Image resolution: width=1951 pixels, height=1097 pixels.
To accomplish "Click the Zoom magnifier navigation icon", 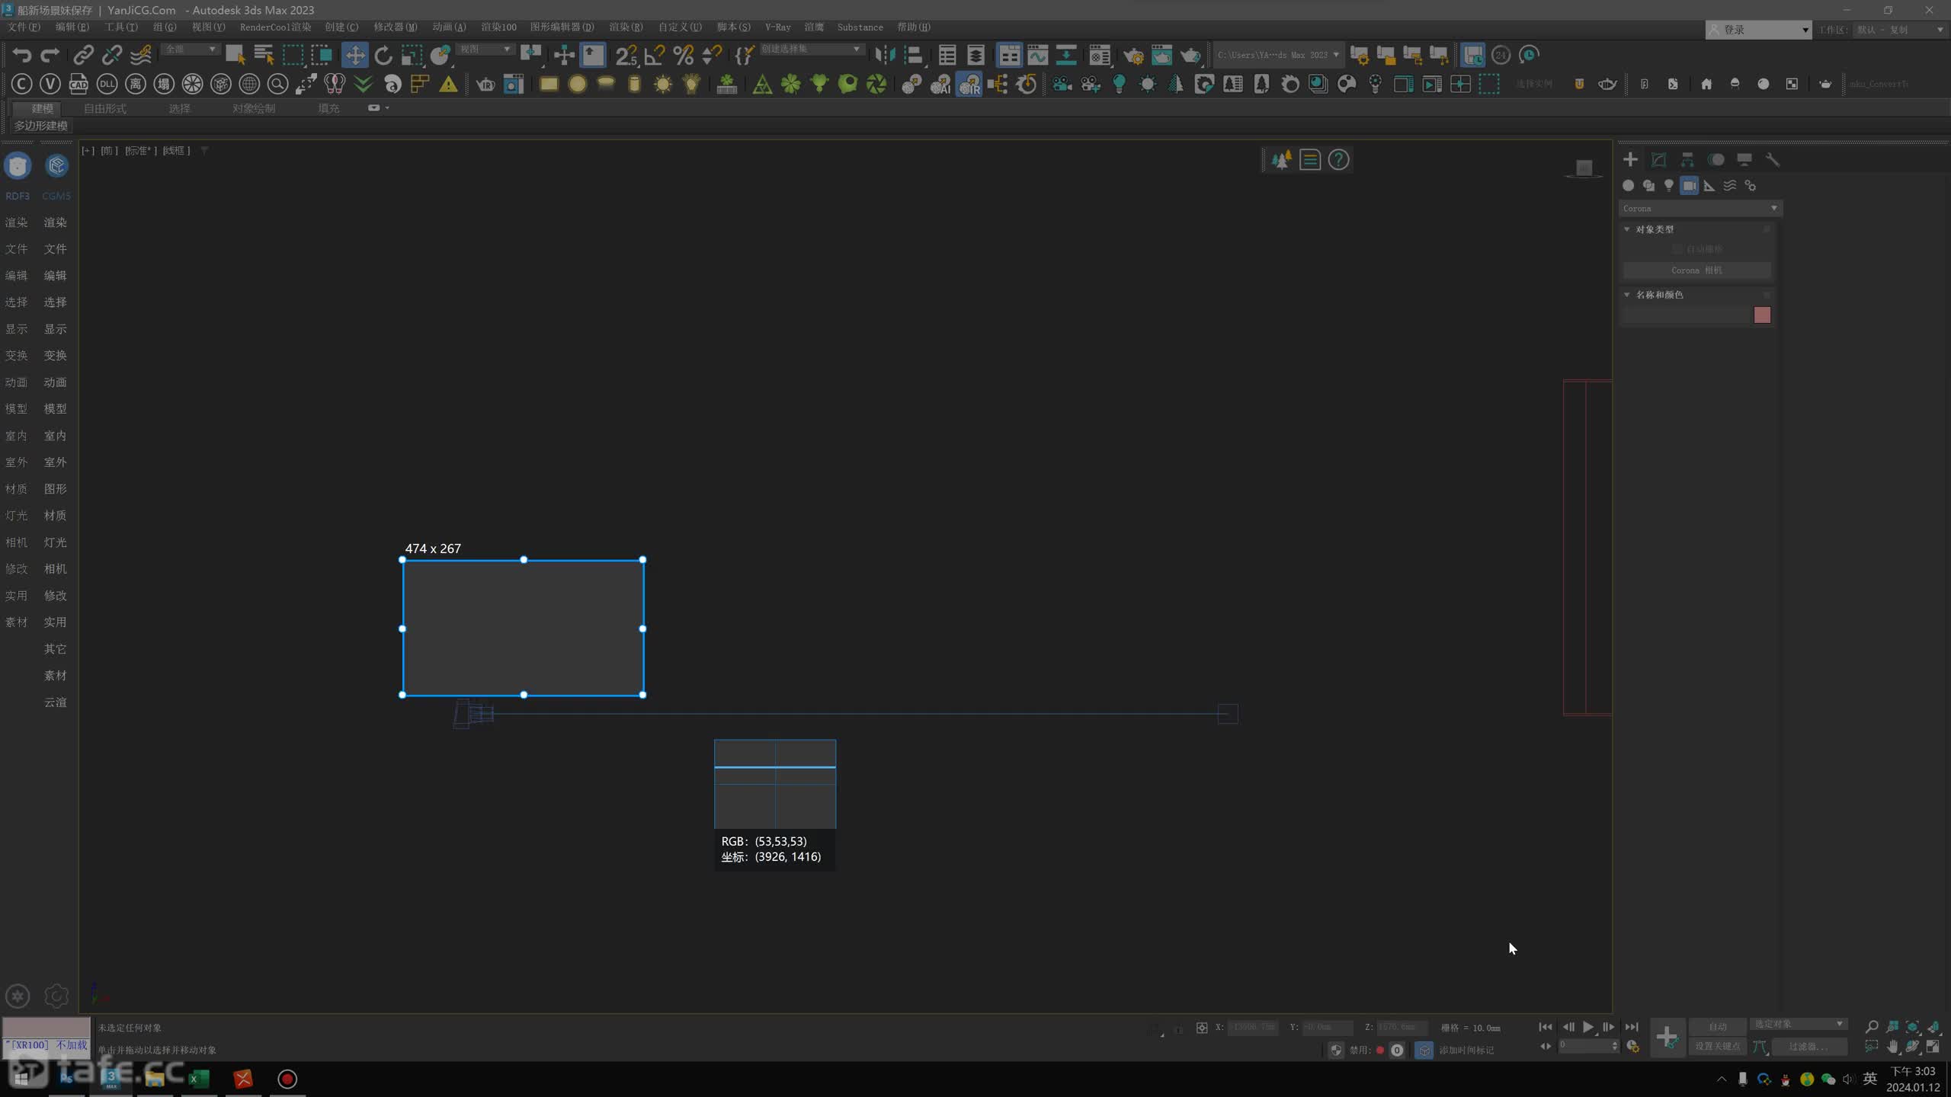I will (1871, 1027).
